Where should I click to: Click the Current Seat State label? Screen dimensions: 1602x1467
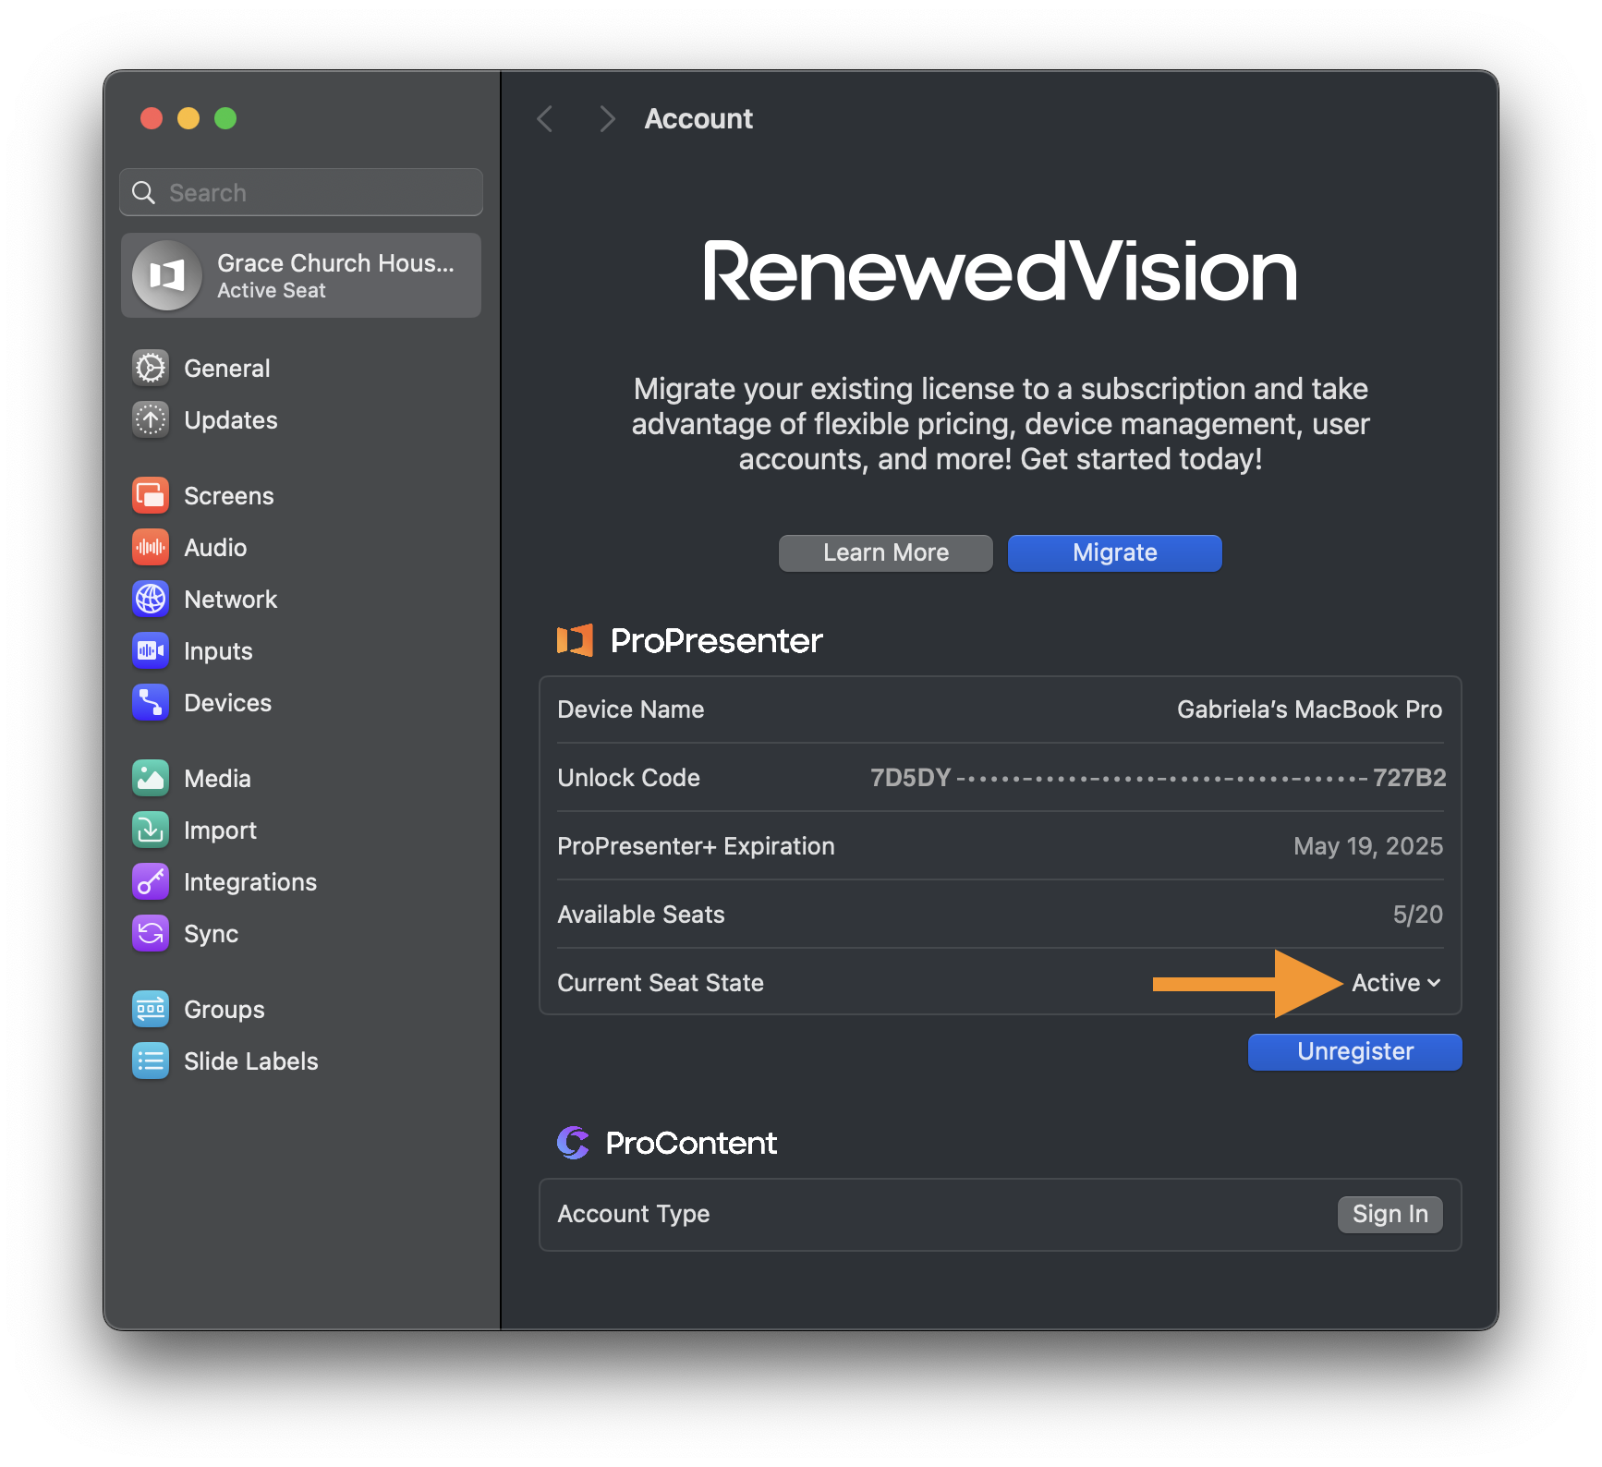point(661,983)
